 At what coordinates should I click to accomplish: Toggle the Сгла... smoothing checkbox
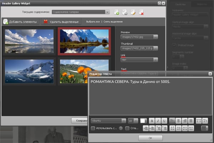click(x=127, y=128)
